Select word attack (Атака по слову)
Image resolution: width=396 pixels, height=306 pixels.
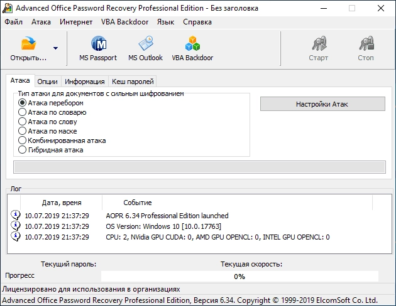pyautogui.click(x=48, y=122)
